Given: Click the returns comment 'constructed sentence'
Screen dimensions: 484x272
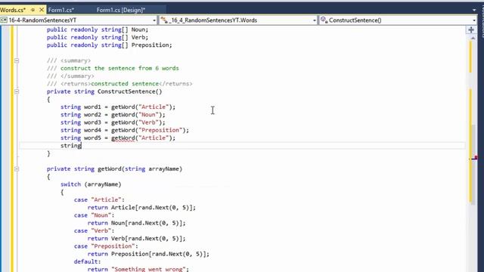Looking at the screenshot, I should pyautogui.click(x=125, y=84).
